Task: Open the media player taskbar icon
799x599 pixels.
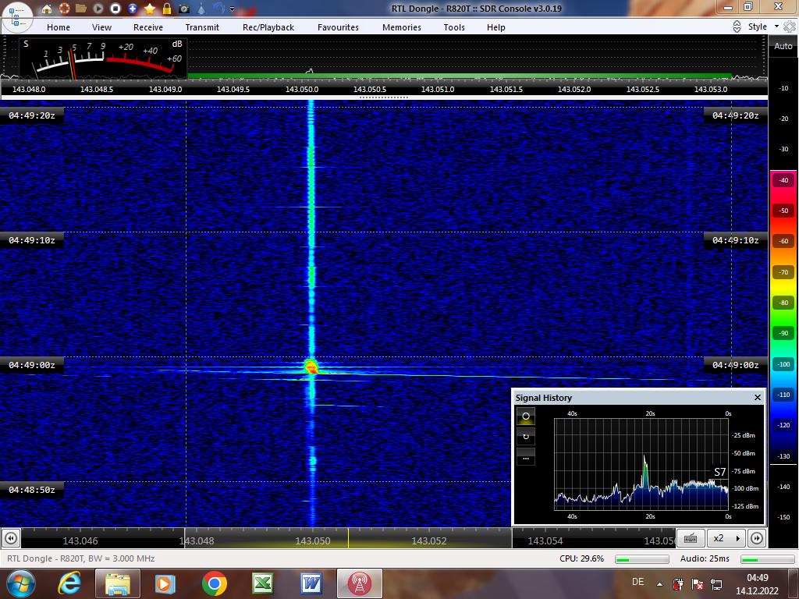Action: [x=165, y=583]
